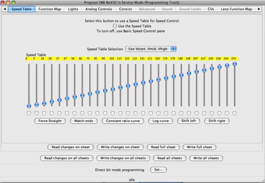
Task: Click the first slider knob with value 0
Action: (29, 106)
